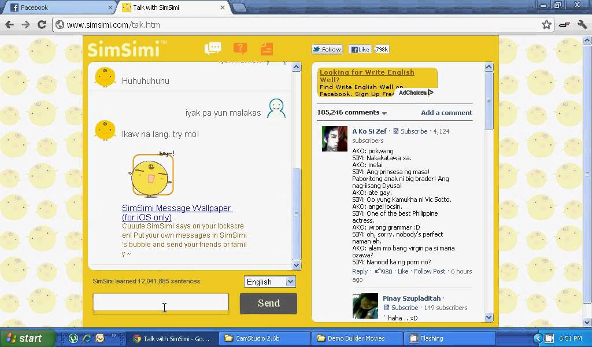Click SimSimi avatar beside Ikaw na lang
592x347 pixels.
(x=105, y=130)
